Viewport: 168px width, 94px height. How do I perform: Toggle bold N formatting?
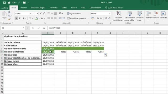pos(16,18)
